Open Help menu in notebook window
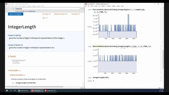This screenshot has width=169, height=95. click(122, 6)
